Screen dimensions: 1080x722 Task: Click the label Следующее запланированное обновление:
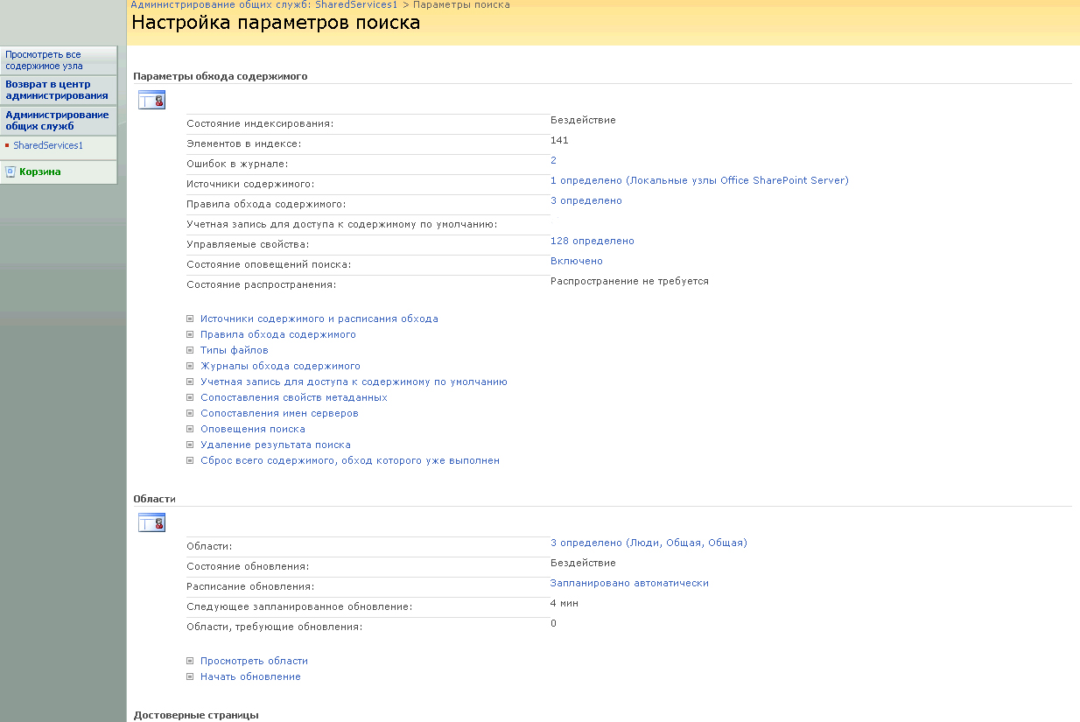pyautogui.click(x=299, y=606)
